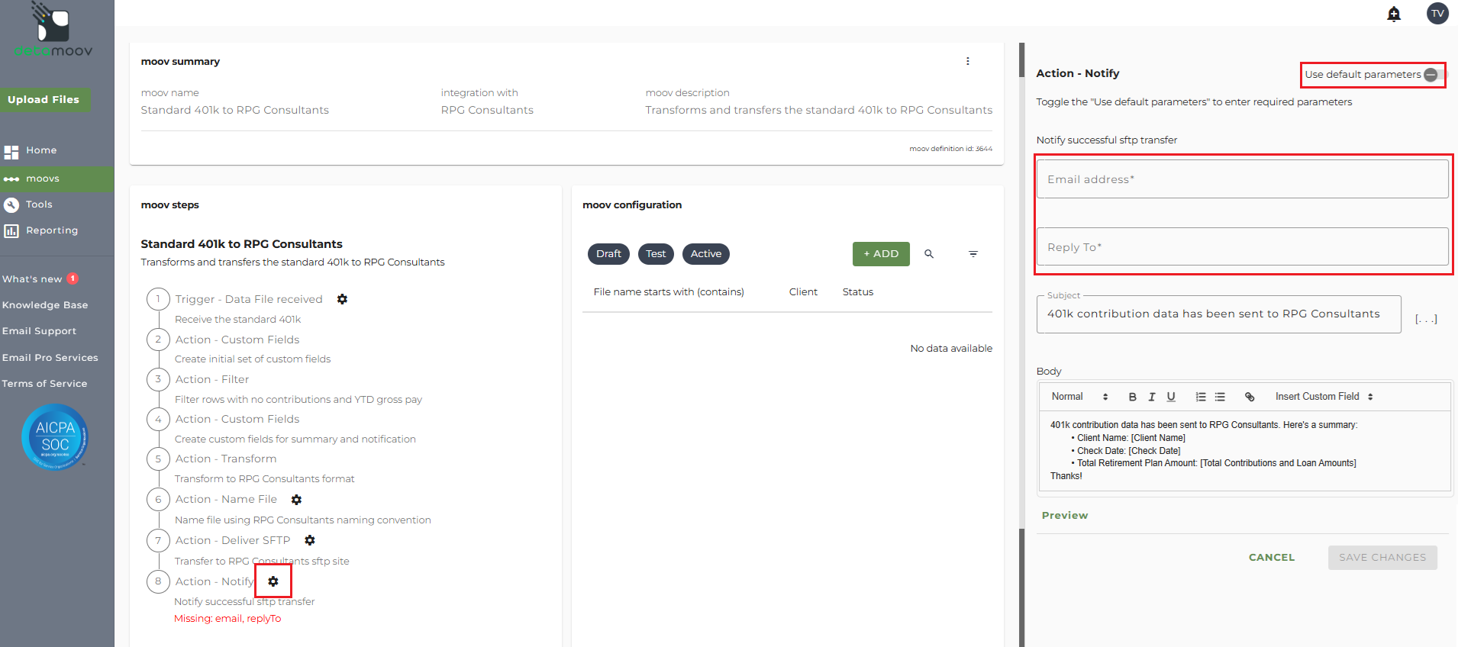Image resolution: width=1458 pixels, height=647 pixels.
Task: Sort by Client column header
Action: (803, 292)
